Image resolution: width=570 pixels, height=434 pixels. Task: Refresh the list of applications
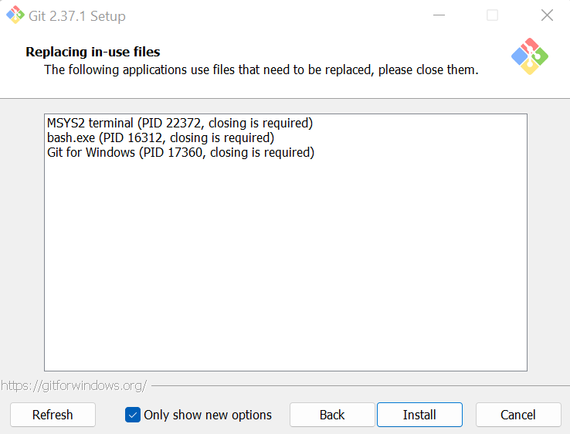point(53,415)
